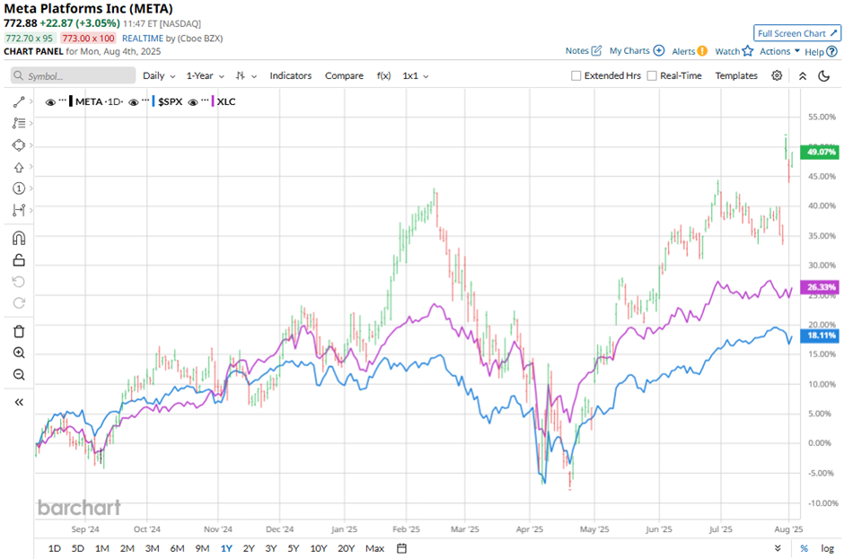The image size is (844, 559).
Task: Click the Help question mark icon
Action: point(831,52)
